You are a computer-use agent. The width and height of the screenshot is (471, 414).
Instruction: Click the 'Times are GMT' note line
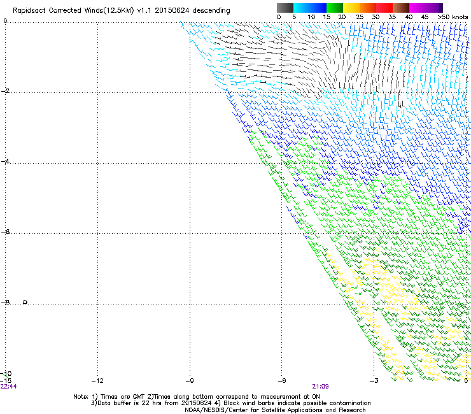point(197,397)
